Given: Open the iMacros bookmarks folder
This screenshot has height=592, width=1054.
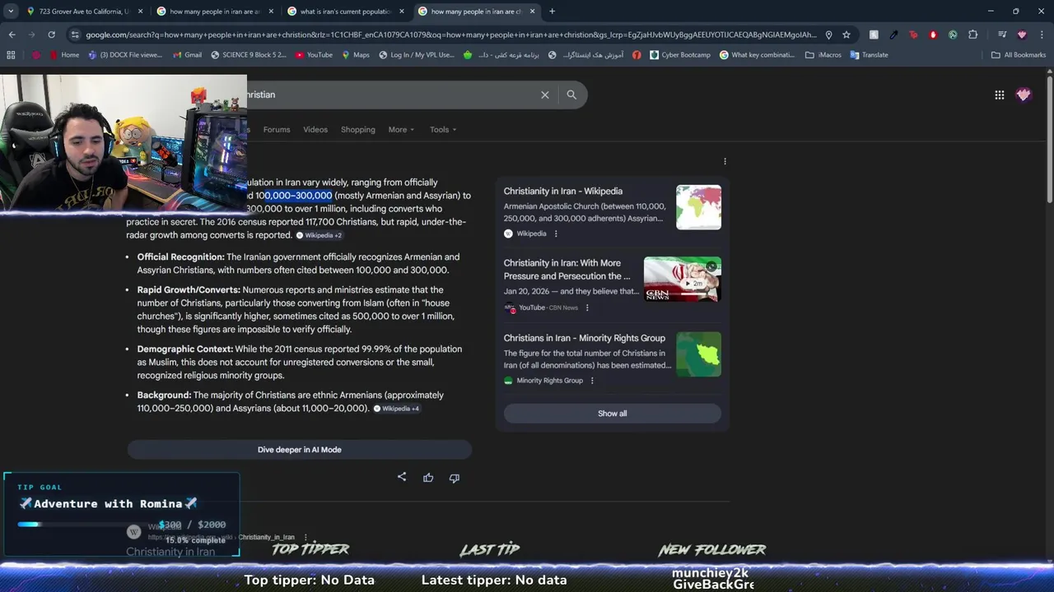Looking at the screenshot, I should (x=823, y=55).
